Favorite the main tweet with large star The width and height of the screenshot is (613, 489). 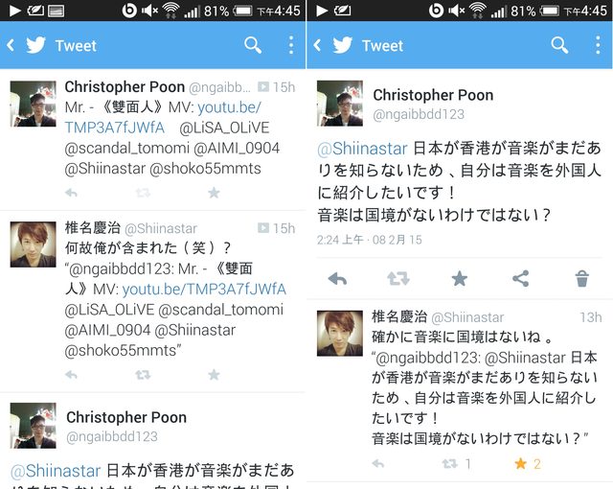(x=460, y=279)
